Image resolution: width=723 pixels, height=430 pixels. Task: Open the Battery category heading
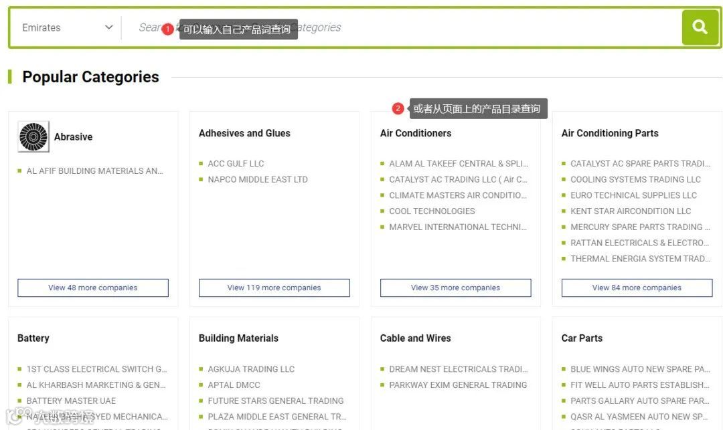click(33, 338)
